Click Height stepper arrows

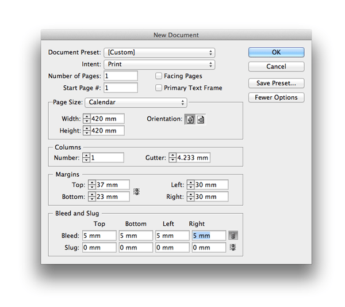coord(87,131)
